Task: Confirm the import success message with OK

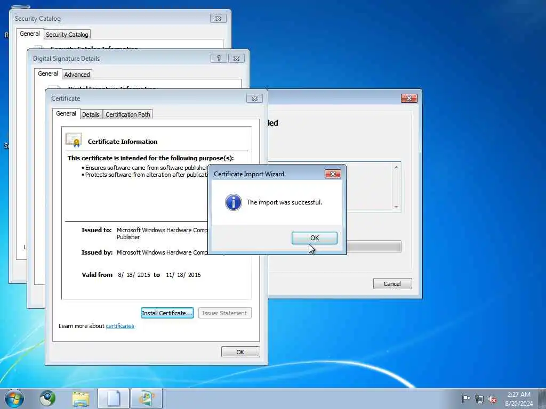Action: coord(315,238)
